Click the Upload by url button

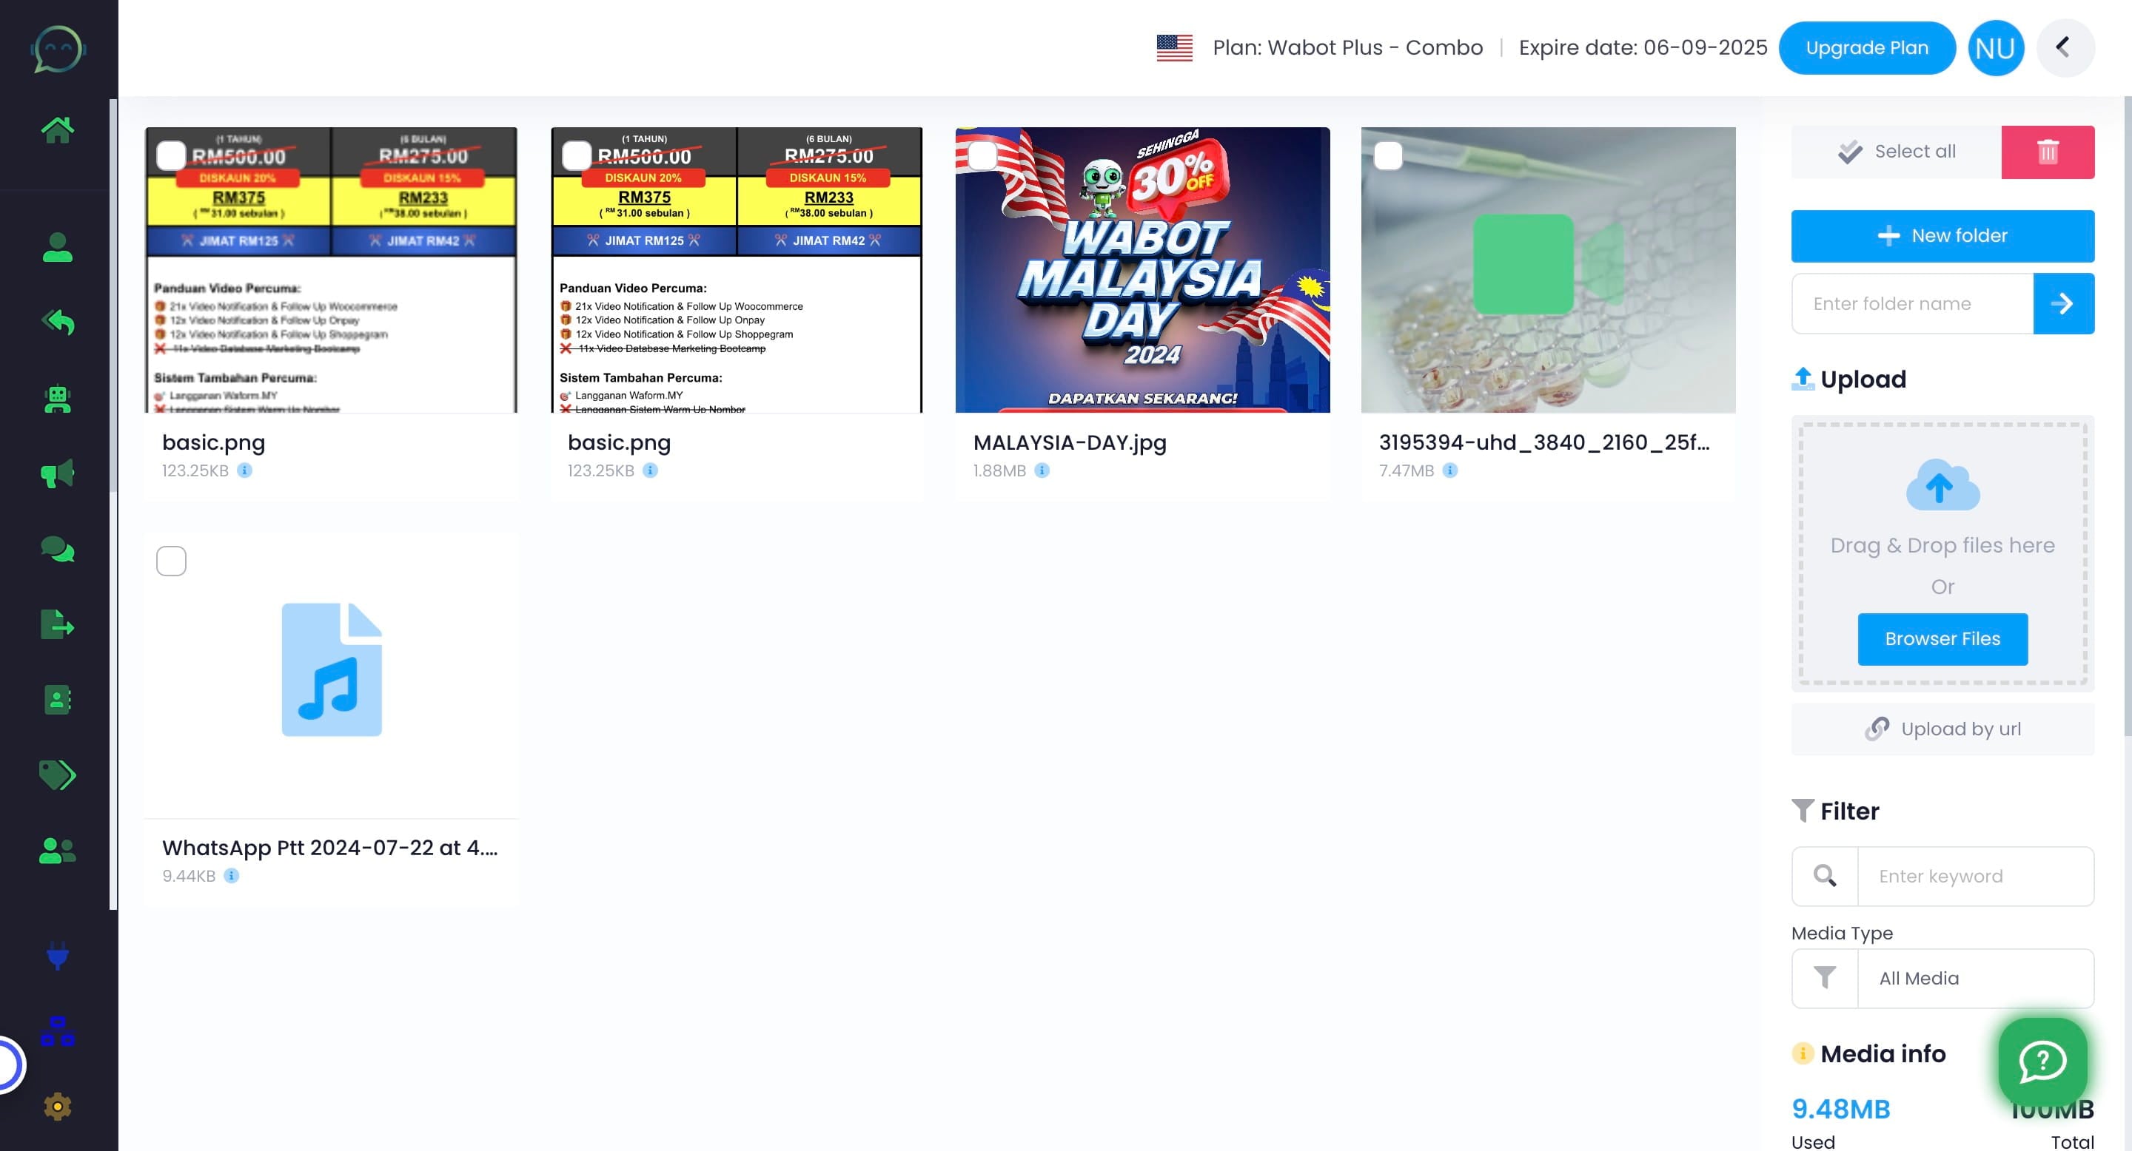pyautogui.click(x=1942, y=729)
